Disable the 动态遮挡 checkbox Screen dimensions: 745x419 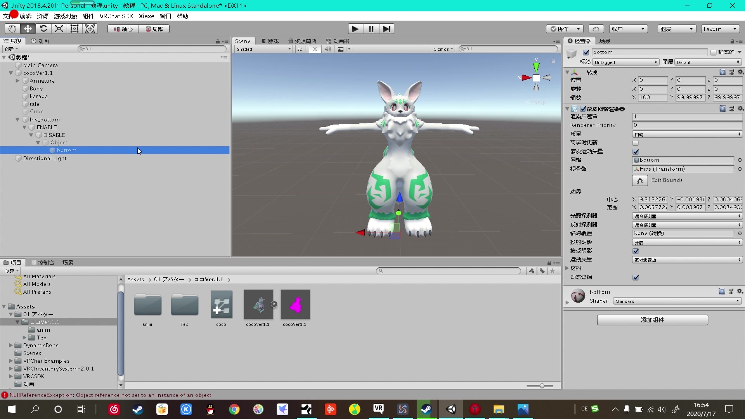(636, 277)
